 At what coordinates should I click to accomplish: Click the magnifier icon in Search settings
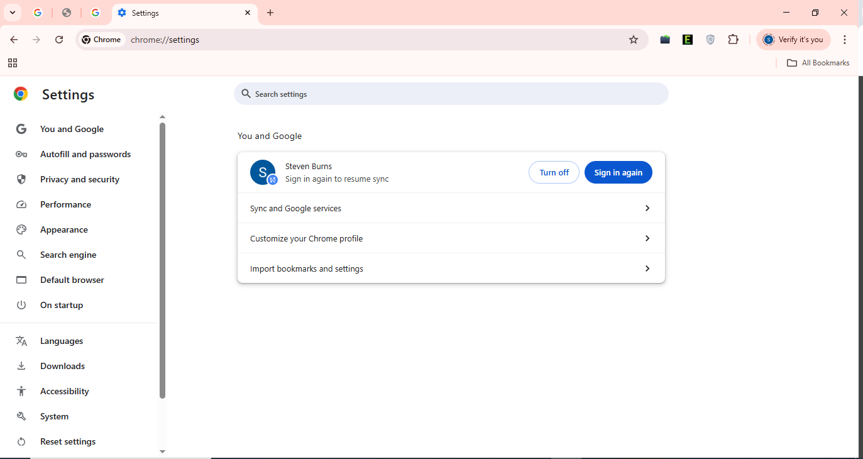tap(246, 94)
